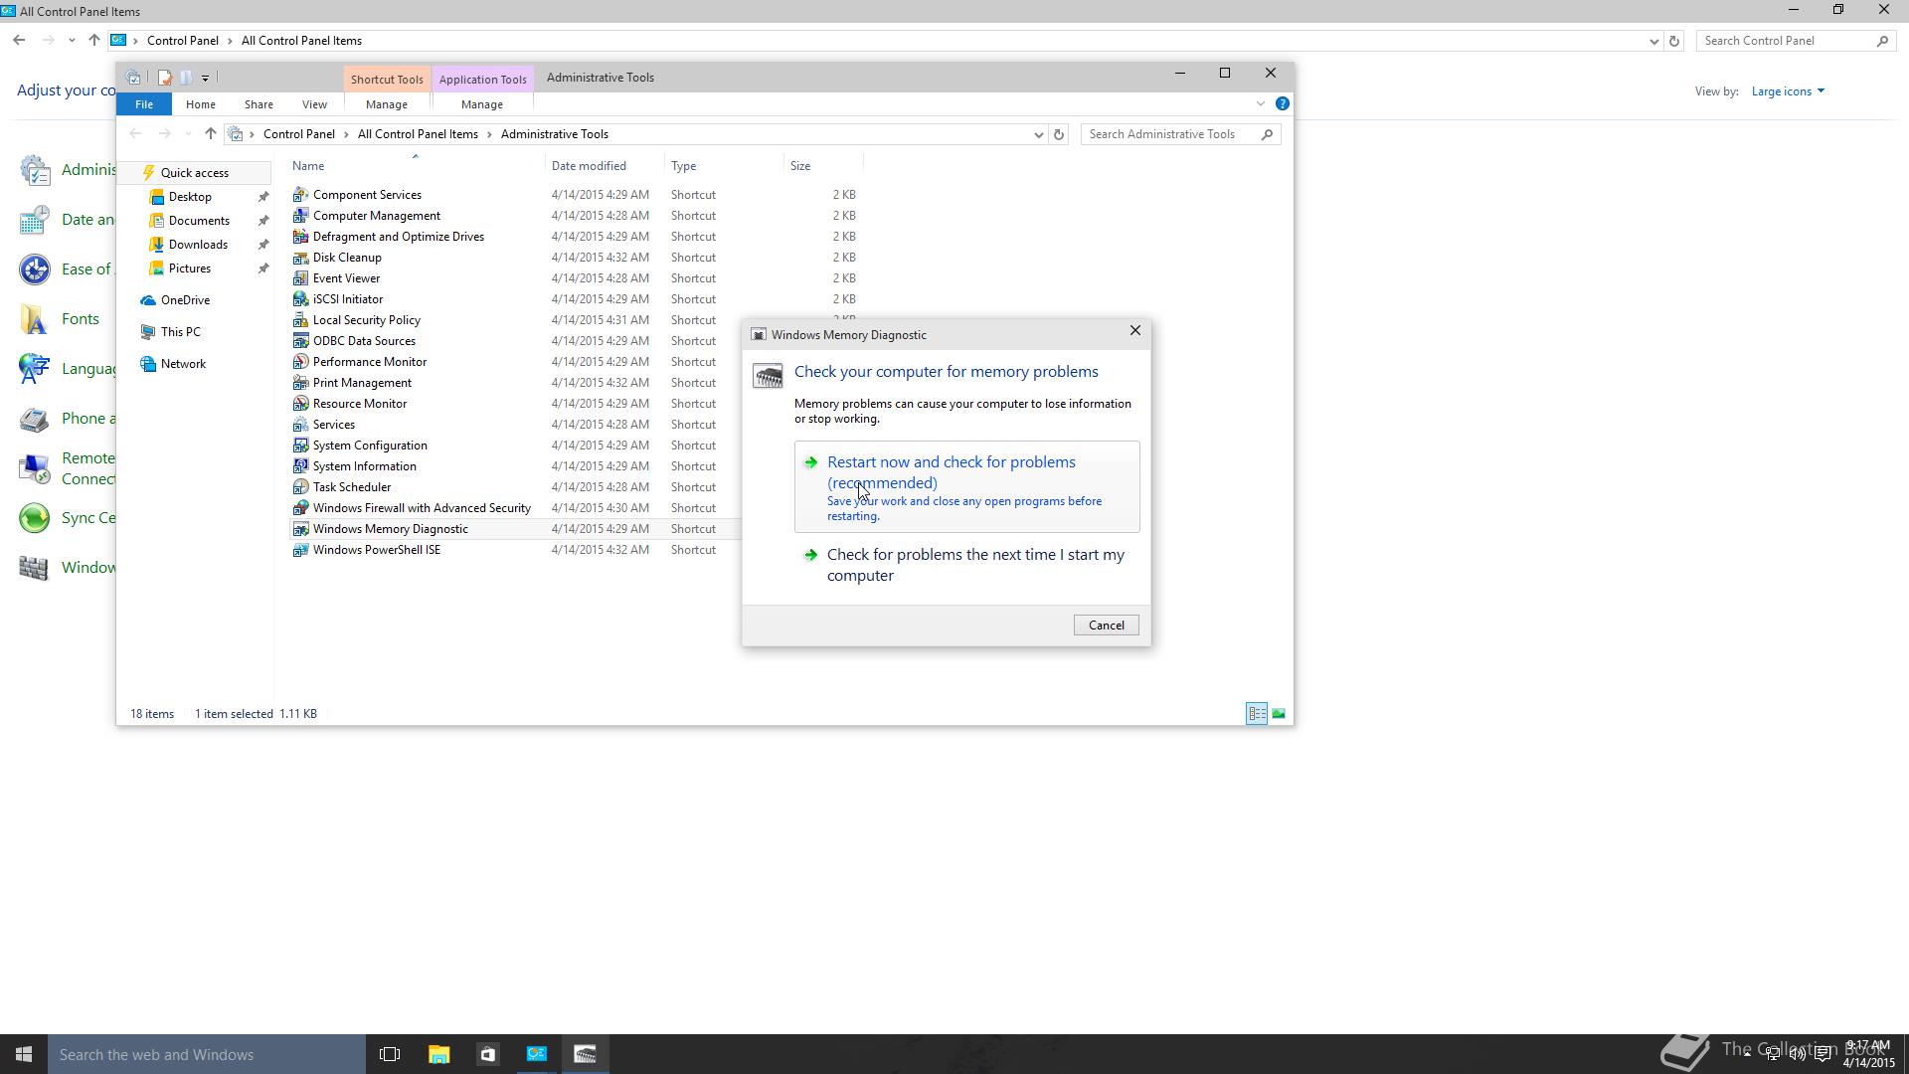This screenshot has width=1909, height=1074.
Task: Click the Search the web and Windows box
Action: [x=207, y=1054]
